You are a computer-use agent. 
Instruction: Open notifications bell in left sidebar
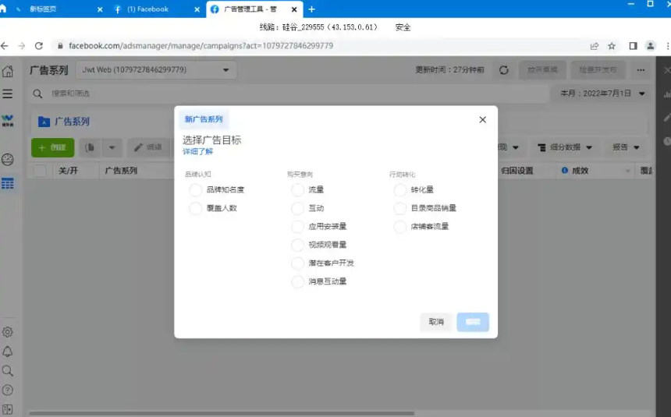pos(8,352)
